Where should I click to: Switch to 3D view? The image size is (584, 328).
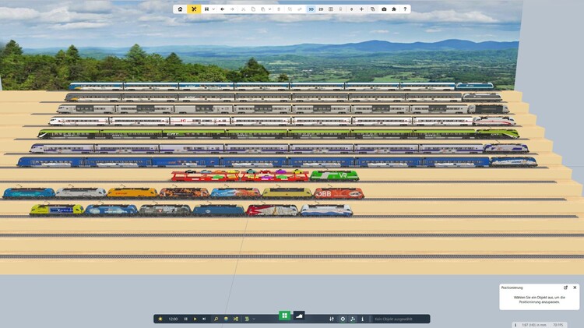pos(311,9)
